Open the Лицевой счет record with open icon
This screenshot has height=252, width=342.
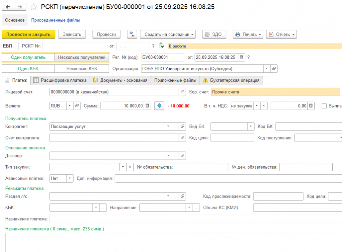(x=182, y=92)
